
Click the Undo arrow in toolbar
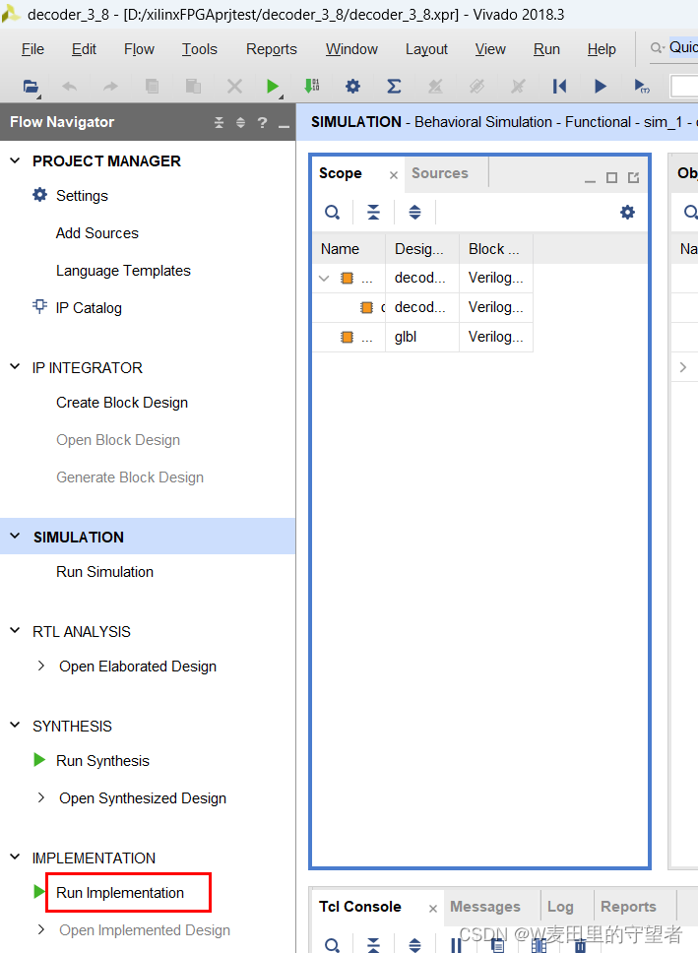click(69, 87)
